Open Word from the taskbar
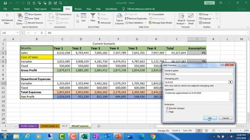This screenshot has width=250, height=140. click(130, 136)
